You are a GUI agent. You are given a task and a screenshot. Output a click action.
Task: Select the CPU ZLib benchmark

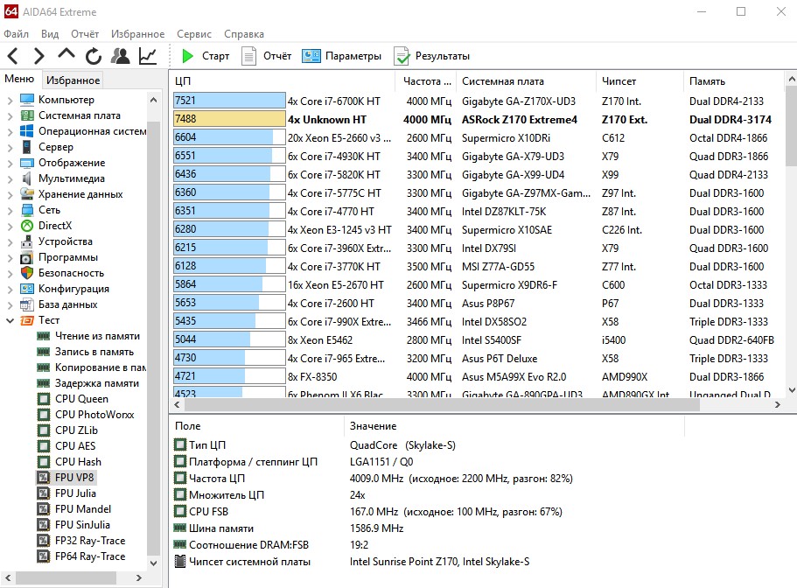coord(67,430)
